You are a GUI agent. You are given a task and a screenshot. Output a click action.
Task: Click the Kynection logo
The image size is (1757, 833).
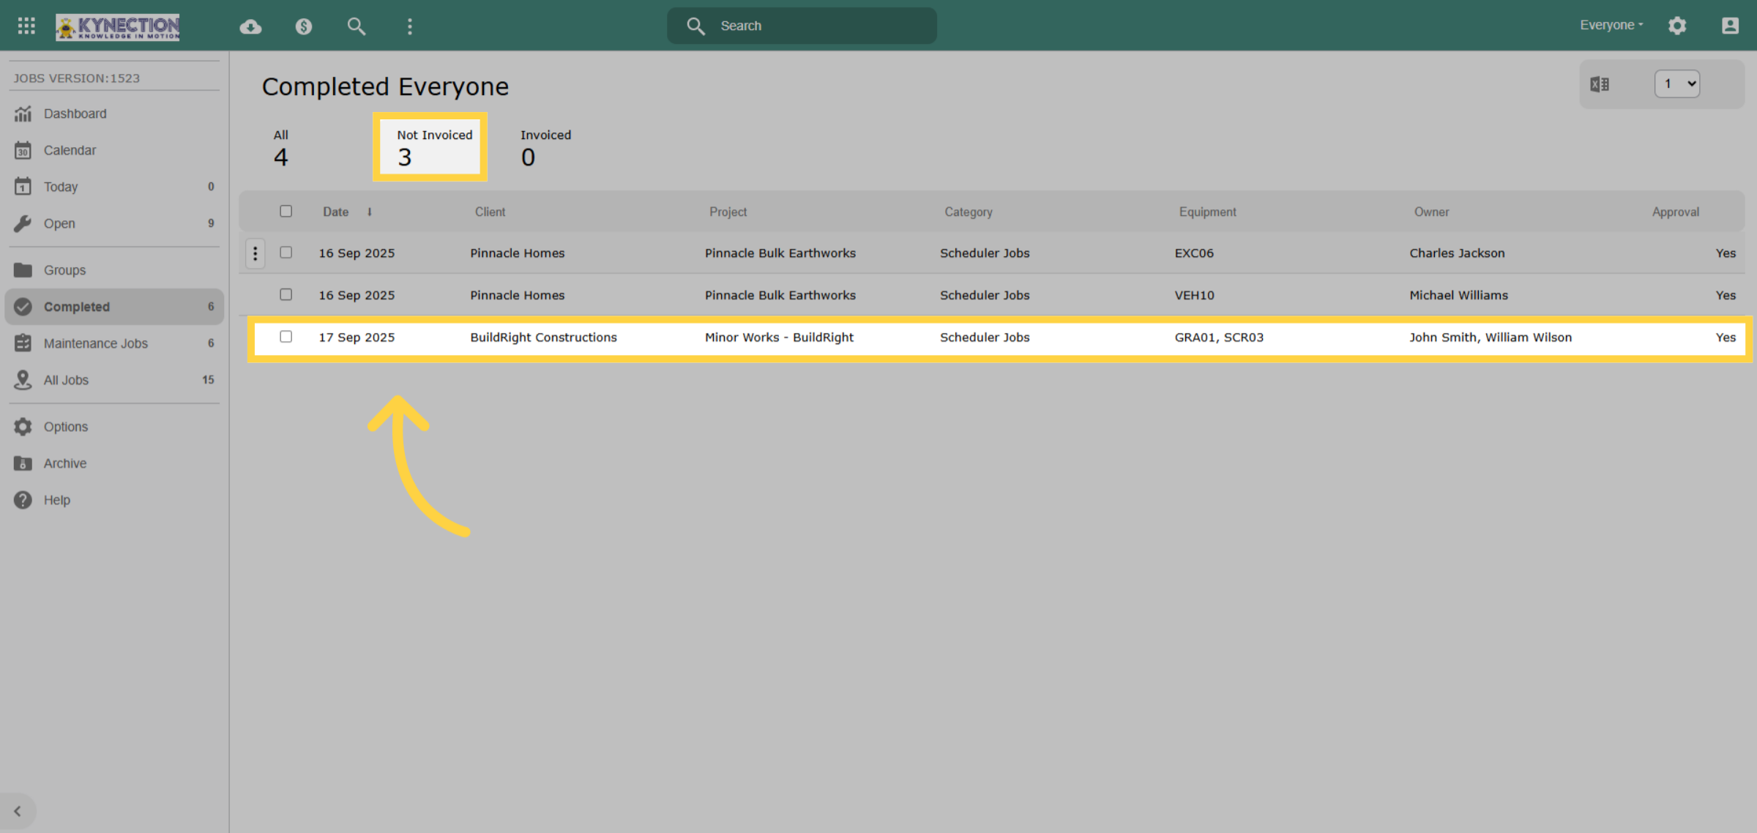(118, 26)
